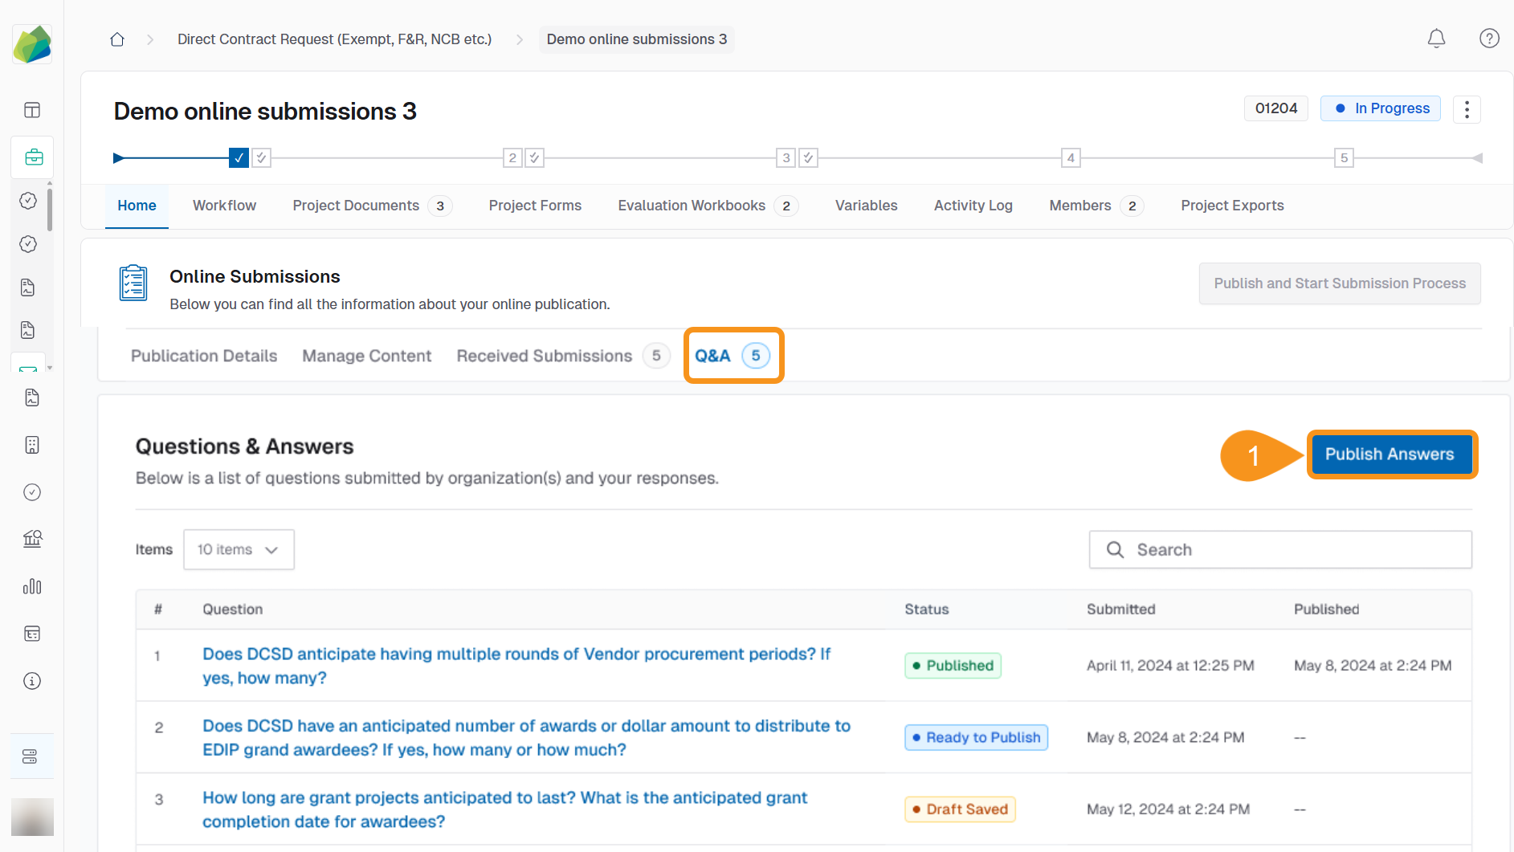Toggle the checkbox beside stage 3
Viewport: 1514px width, 852px height.
[809, 158]
